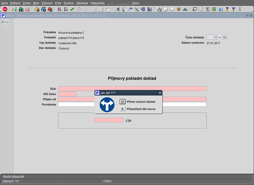The image size is (254, 185).
Task: Open the Funkce menu
Action: pos(69,3)
